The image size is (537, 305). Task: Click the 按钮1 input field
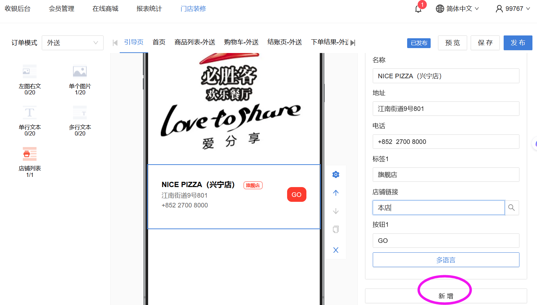(446, 241)
